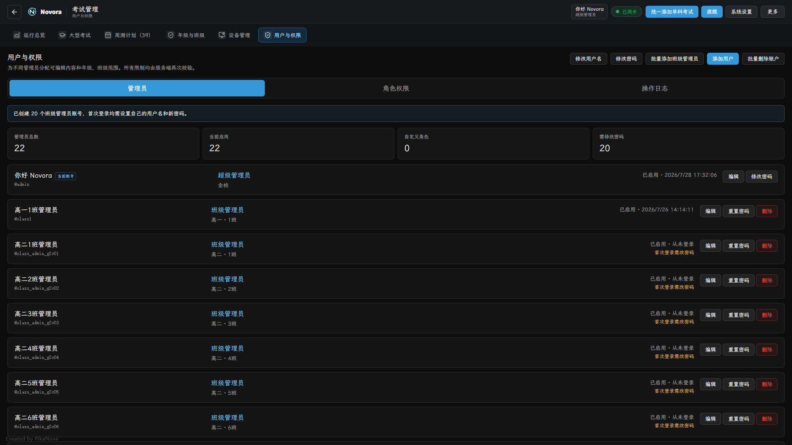Screen dimensions: 792x445
Task: Reset password for 高二2班管理员
Action: [738, 280]
